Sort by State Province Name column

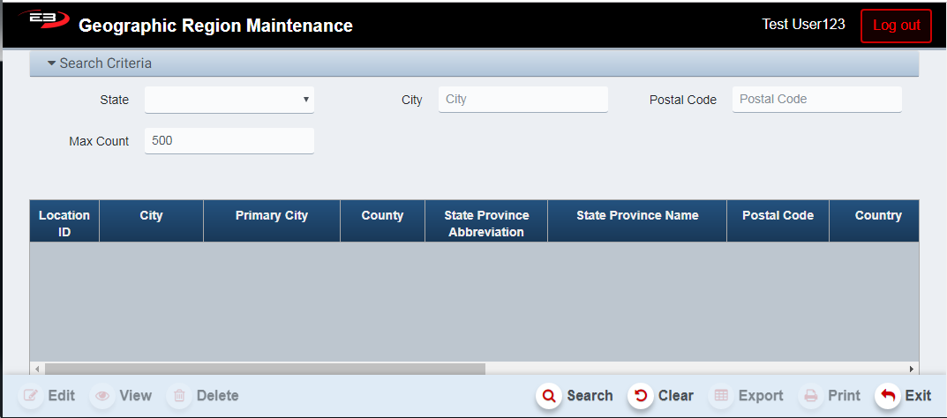637,216
